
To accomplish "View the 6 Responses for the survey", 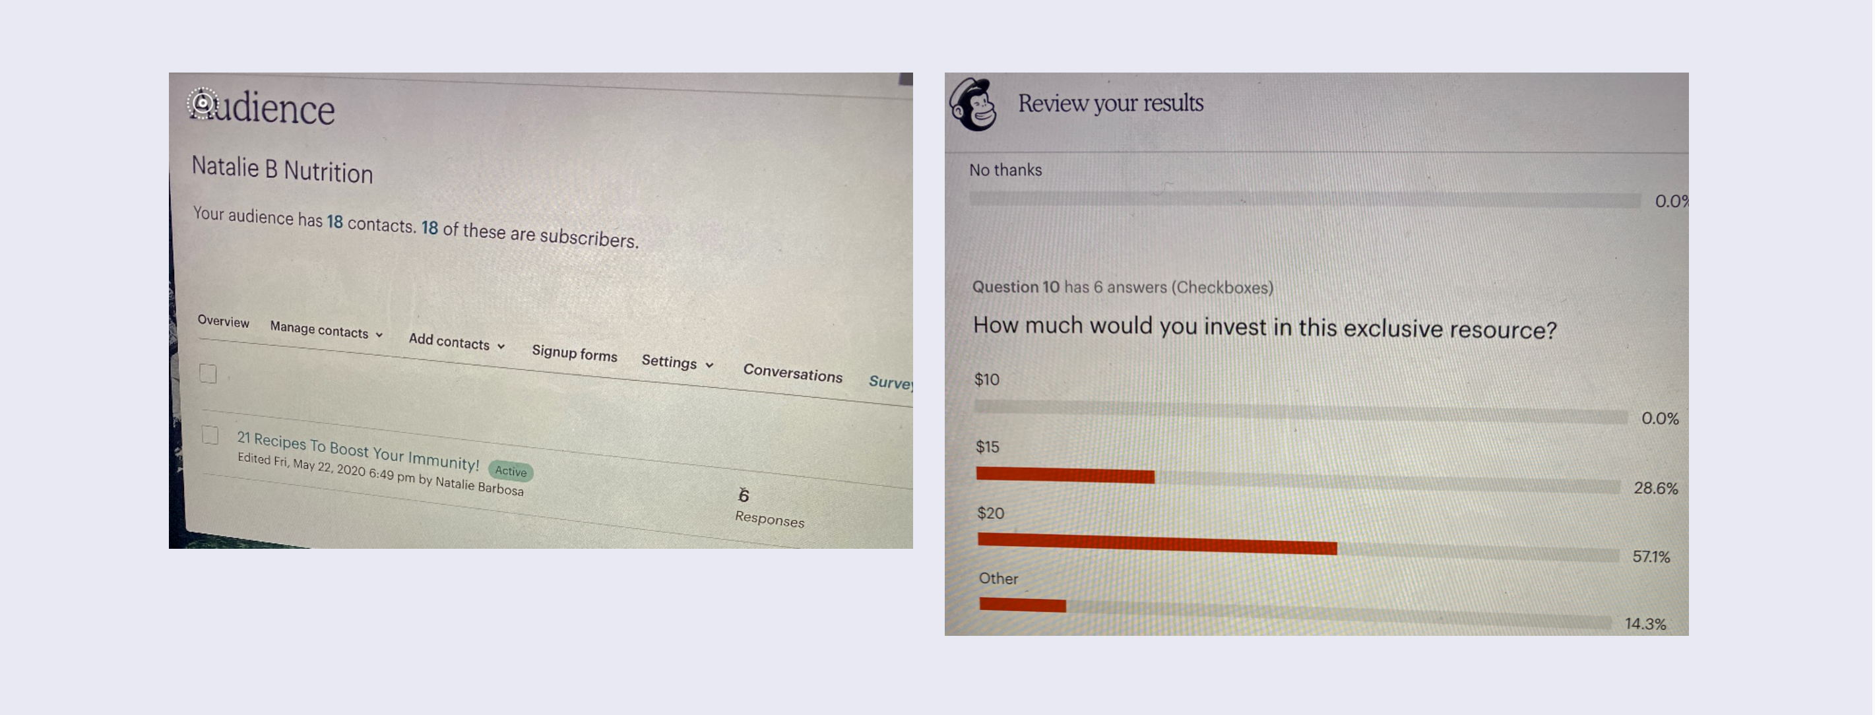I will pyautogui.click(x=769, y=508).
